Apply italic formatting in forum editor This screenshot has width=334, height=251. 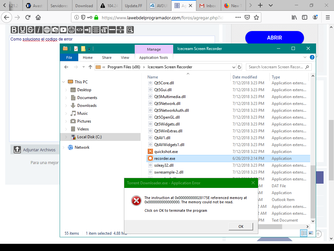coord(38,30)
